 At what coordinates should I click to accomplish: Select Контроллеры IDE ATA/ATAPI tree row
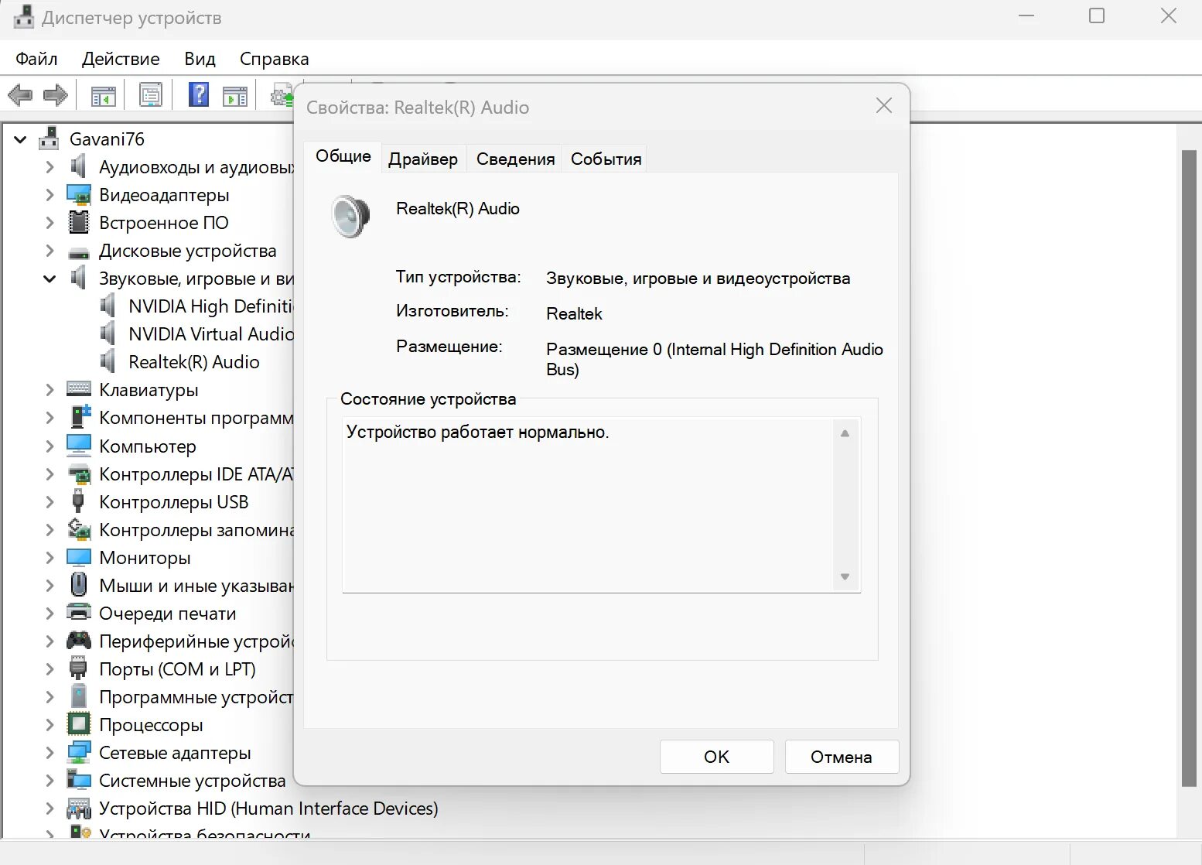pos(196,474)
